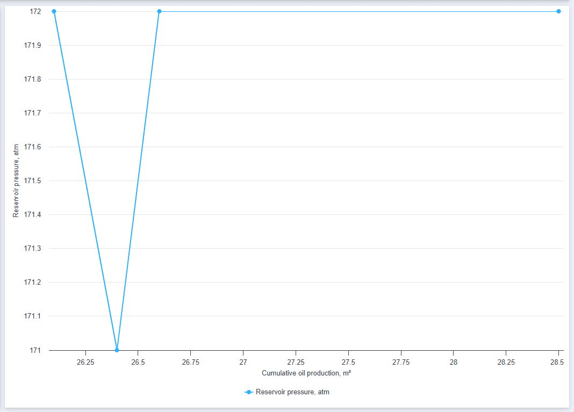The width and height of the screenshot is (574, 412).
Task: Click x-axis label 28.25
Action: [x=506, y=362]
